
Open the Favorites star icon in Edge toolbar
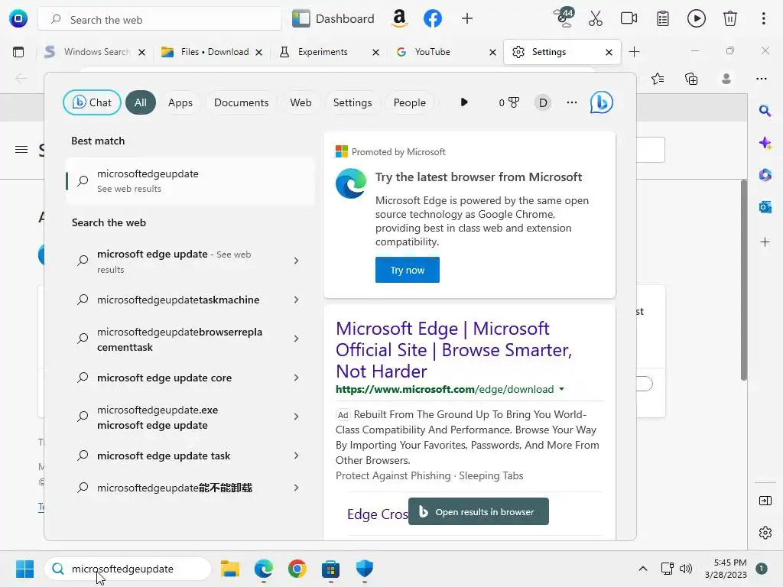[658, 79]
